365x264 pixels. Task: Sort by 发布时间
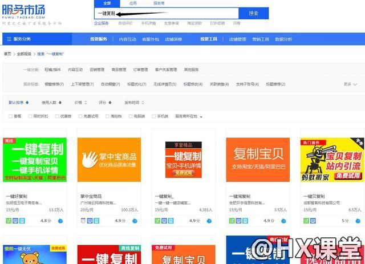pos(134,103)
